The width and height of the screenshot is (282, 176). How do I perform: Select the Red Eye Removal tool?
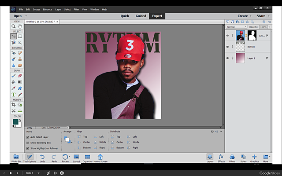tap(14, 53)
